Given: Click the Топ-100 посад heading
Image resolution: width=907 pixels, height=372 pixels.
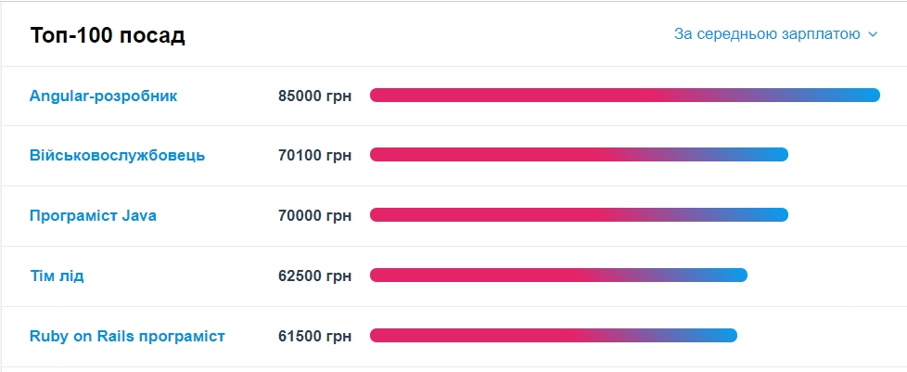Looking at the screenshot, I should click(108, 35).
